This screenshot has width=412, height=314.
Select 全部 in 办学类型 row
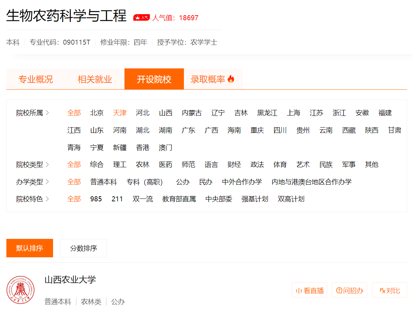(74, 182)
